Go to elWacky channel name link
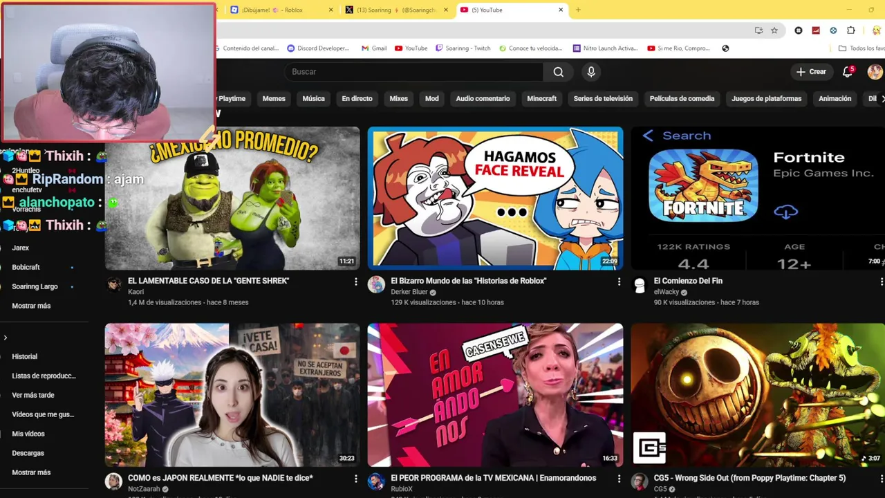This screenshot has width=885, height=498. point(667,292)
